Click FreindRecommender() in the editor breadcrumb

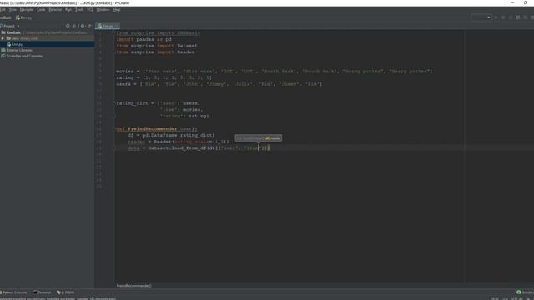[133, 286]
